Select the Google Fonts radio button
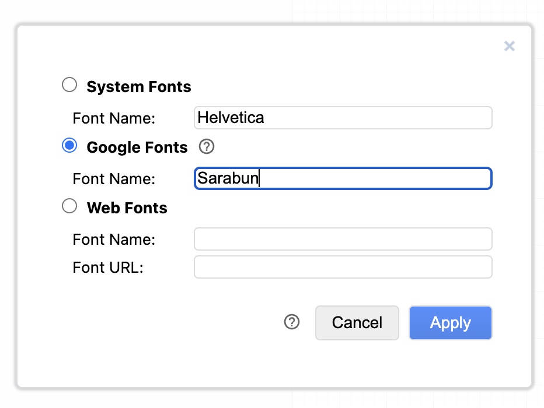This screenshot has height=408, width=544. pos(69,146)
